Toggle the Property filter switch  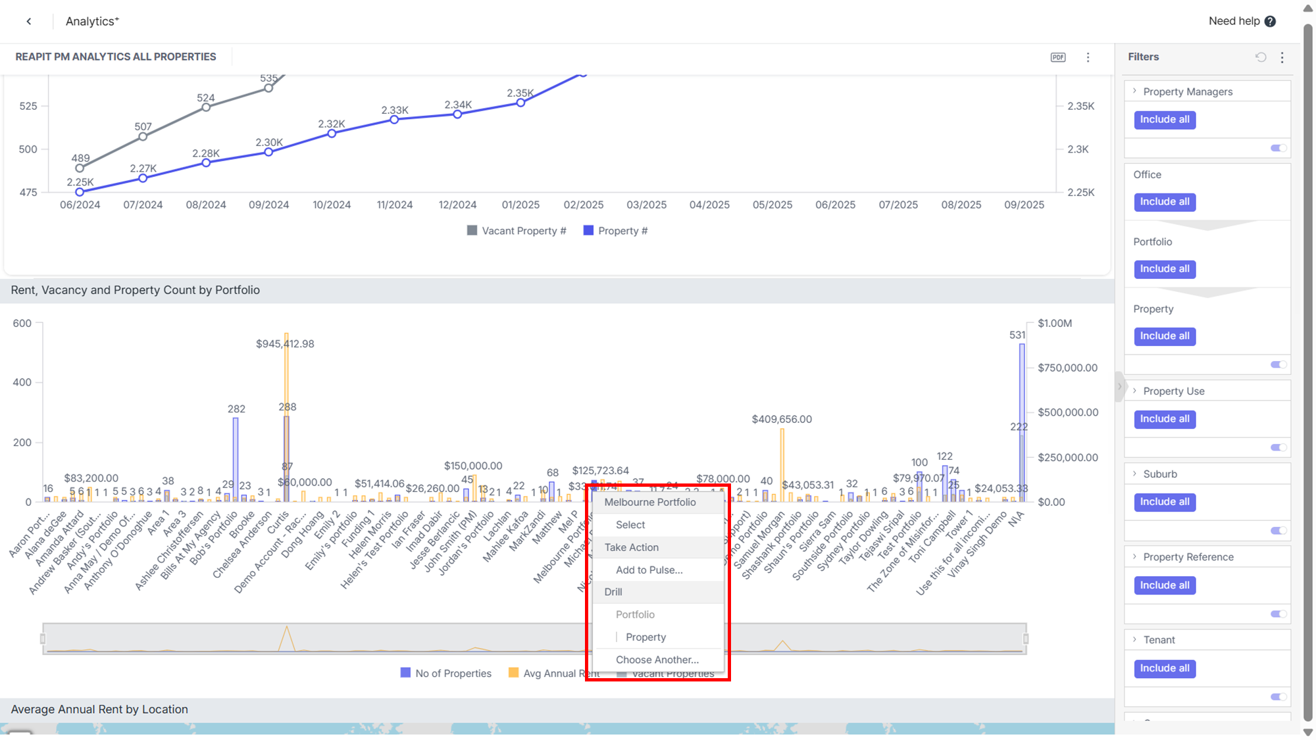click(x=1278, y=364)
